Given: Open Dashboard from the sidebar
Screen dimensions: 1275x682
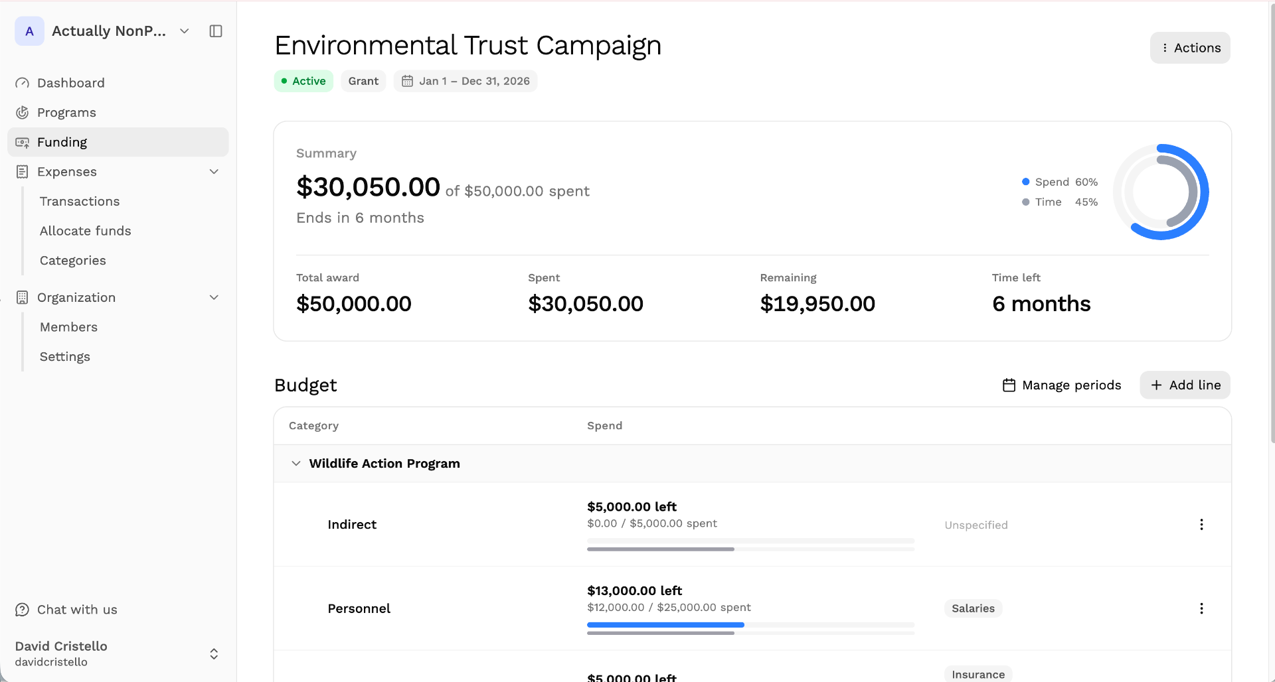Looking at the screenshot, I should tap(118, 83).
